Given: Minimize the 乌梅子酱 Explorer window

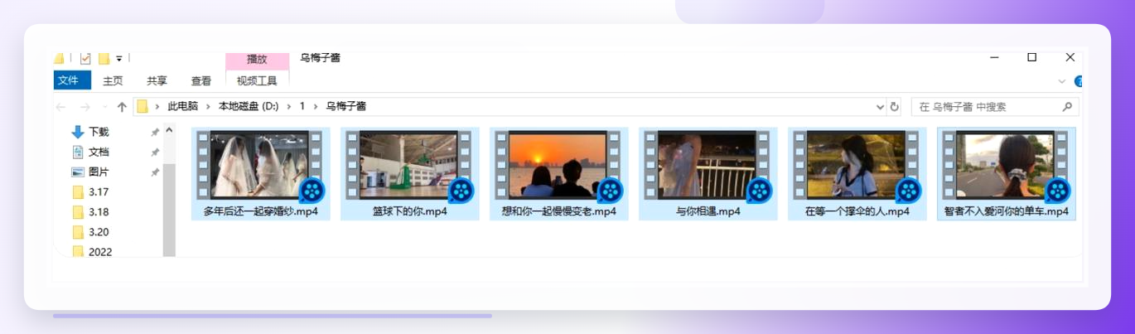Looking at the screenshot, I should click(993, 57).
